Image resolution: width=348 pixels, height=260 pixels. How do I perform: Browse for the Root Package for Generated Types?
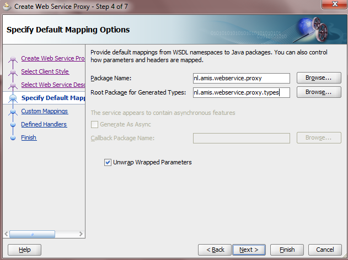pos(319,92)
